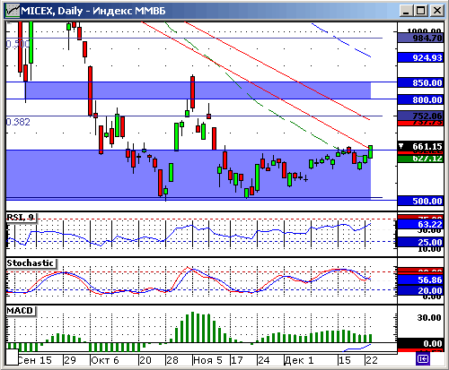Click the 22 date label on time axis
Screen dimensions: 449x370
(372, 360)
